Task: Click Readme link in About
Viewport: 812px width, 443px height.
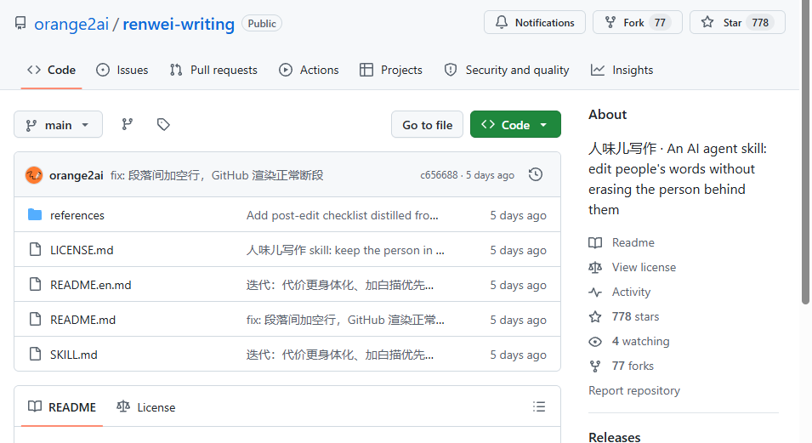Action: pos(633,242)
